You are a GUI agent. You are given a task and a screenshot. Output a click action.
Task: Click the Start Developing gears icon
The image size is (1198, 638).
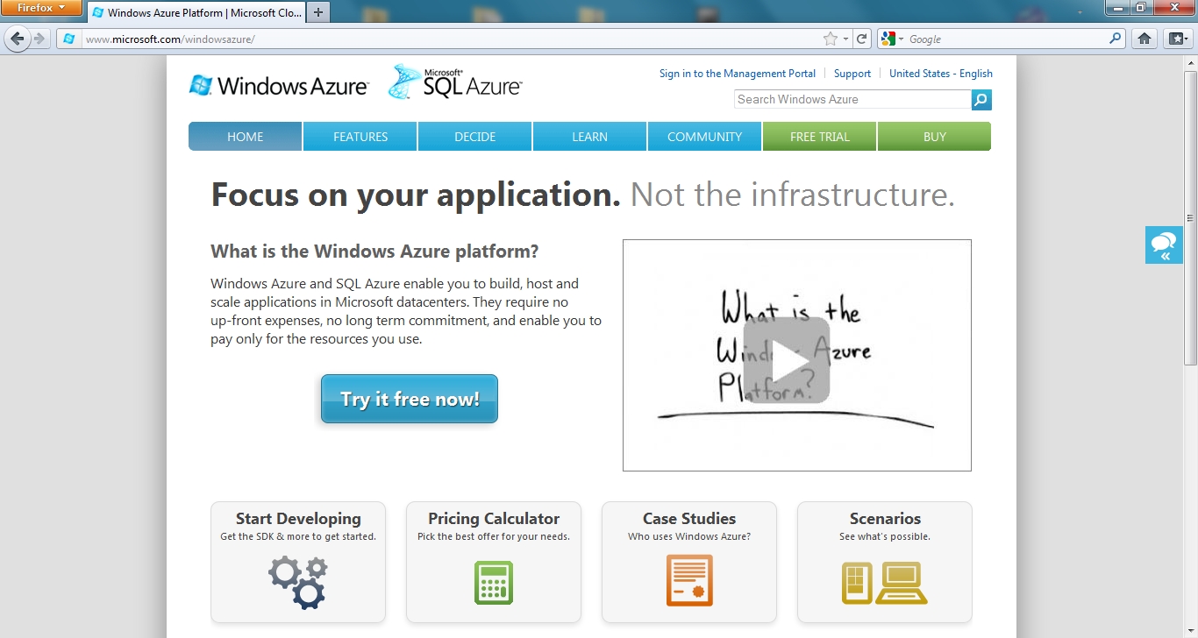point(298,583)
